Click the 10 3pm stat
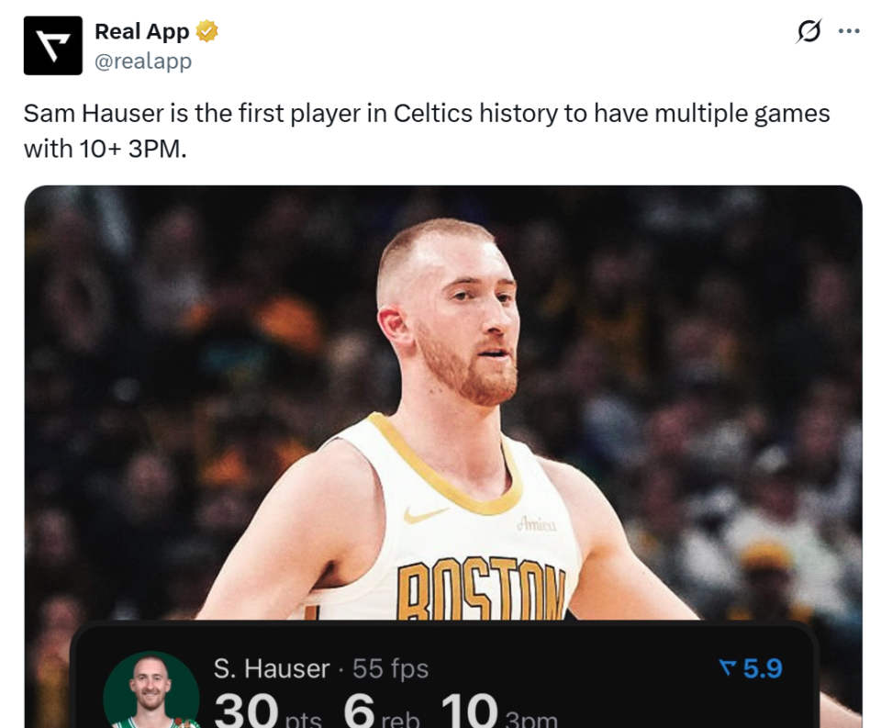The image size is (881, 728). pyautogui.click(x=499, y=711)
